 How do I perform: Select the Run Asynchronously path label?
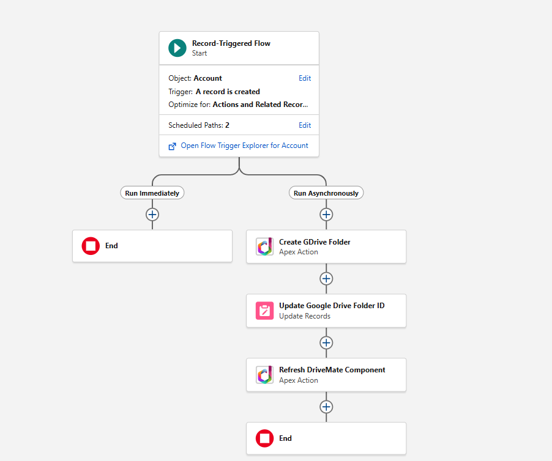click(326, 193)
